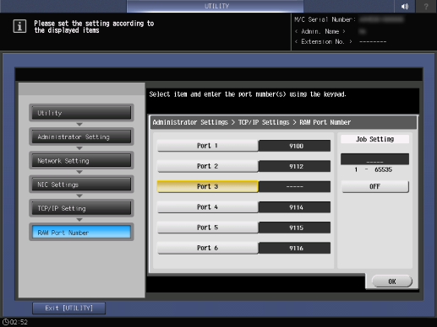Click the information icon beside the message
Screen dimensions: 437x327
[x=19, y=26]
